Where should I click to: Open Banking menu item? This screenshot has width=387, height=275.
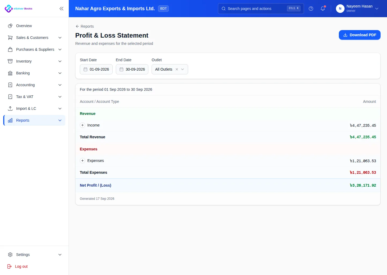point(34,73)
